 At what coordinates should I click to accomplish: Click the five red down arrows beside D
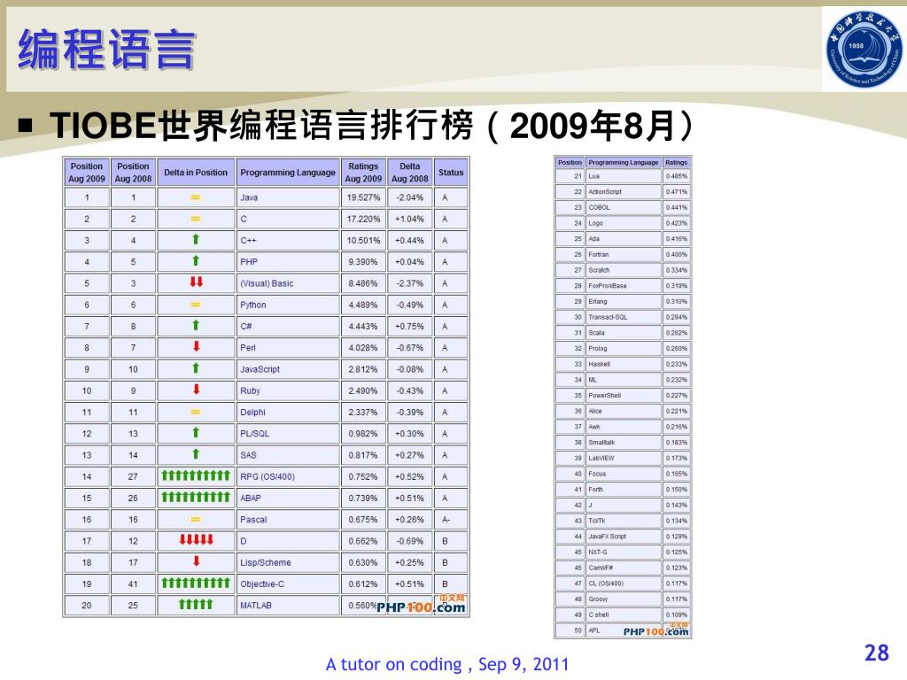click(196, 540)
